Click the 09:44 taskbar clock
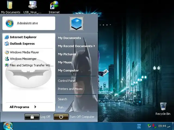Image resolution: width=174 pixels, height=130 pixels. point(162,126)
